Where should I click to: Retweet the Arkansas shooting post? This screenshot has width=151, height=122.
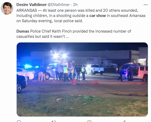(54, 121)
